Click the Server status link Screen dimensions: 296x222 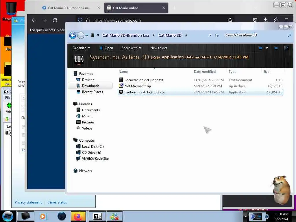pyautogui.click(x=57, y=202)
